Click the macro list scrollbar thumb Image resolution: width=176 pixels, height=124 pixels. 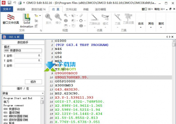coord(42,102)
